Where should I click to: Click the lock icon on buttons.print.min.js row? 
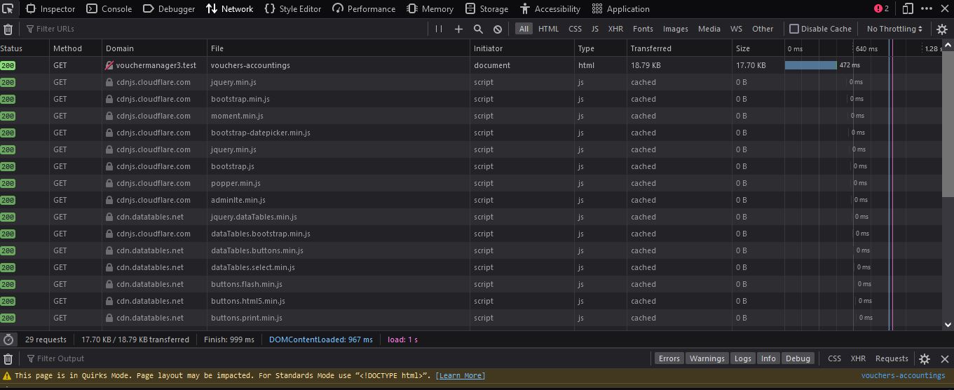pyautogui.click(x=109, y=318)
